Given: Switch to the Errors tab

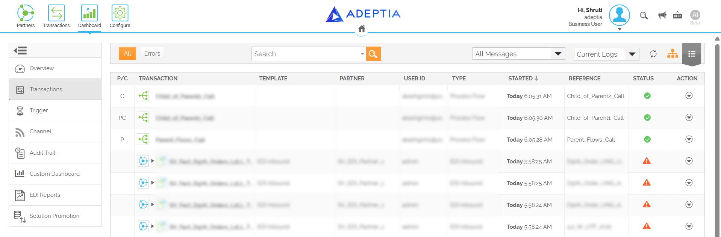Looking at the screenshot, I should [x=152, y=54].
